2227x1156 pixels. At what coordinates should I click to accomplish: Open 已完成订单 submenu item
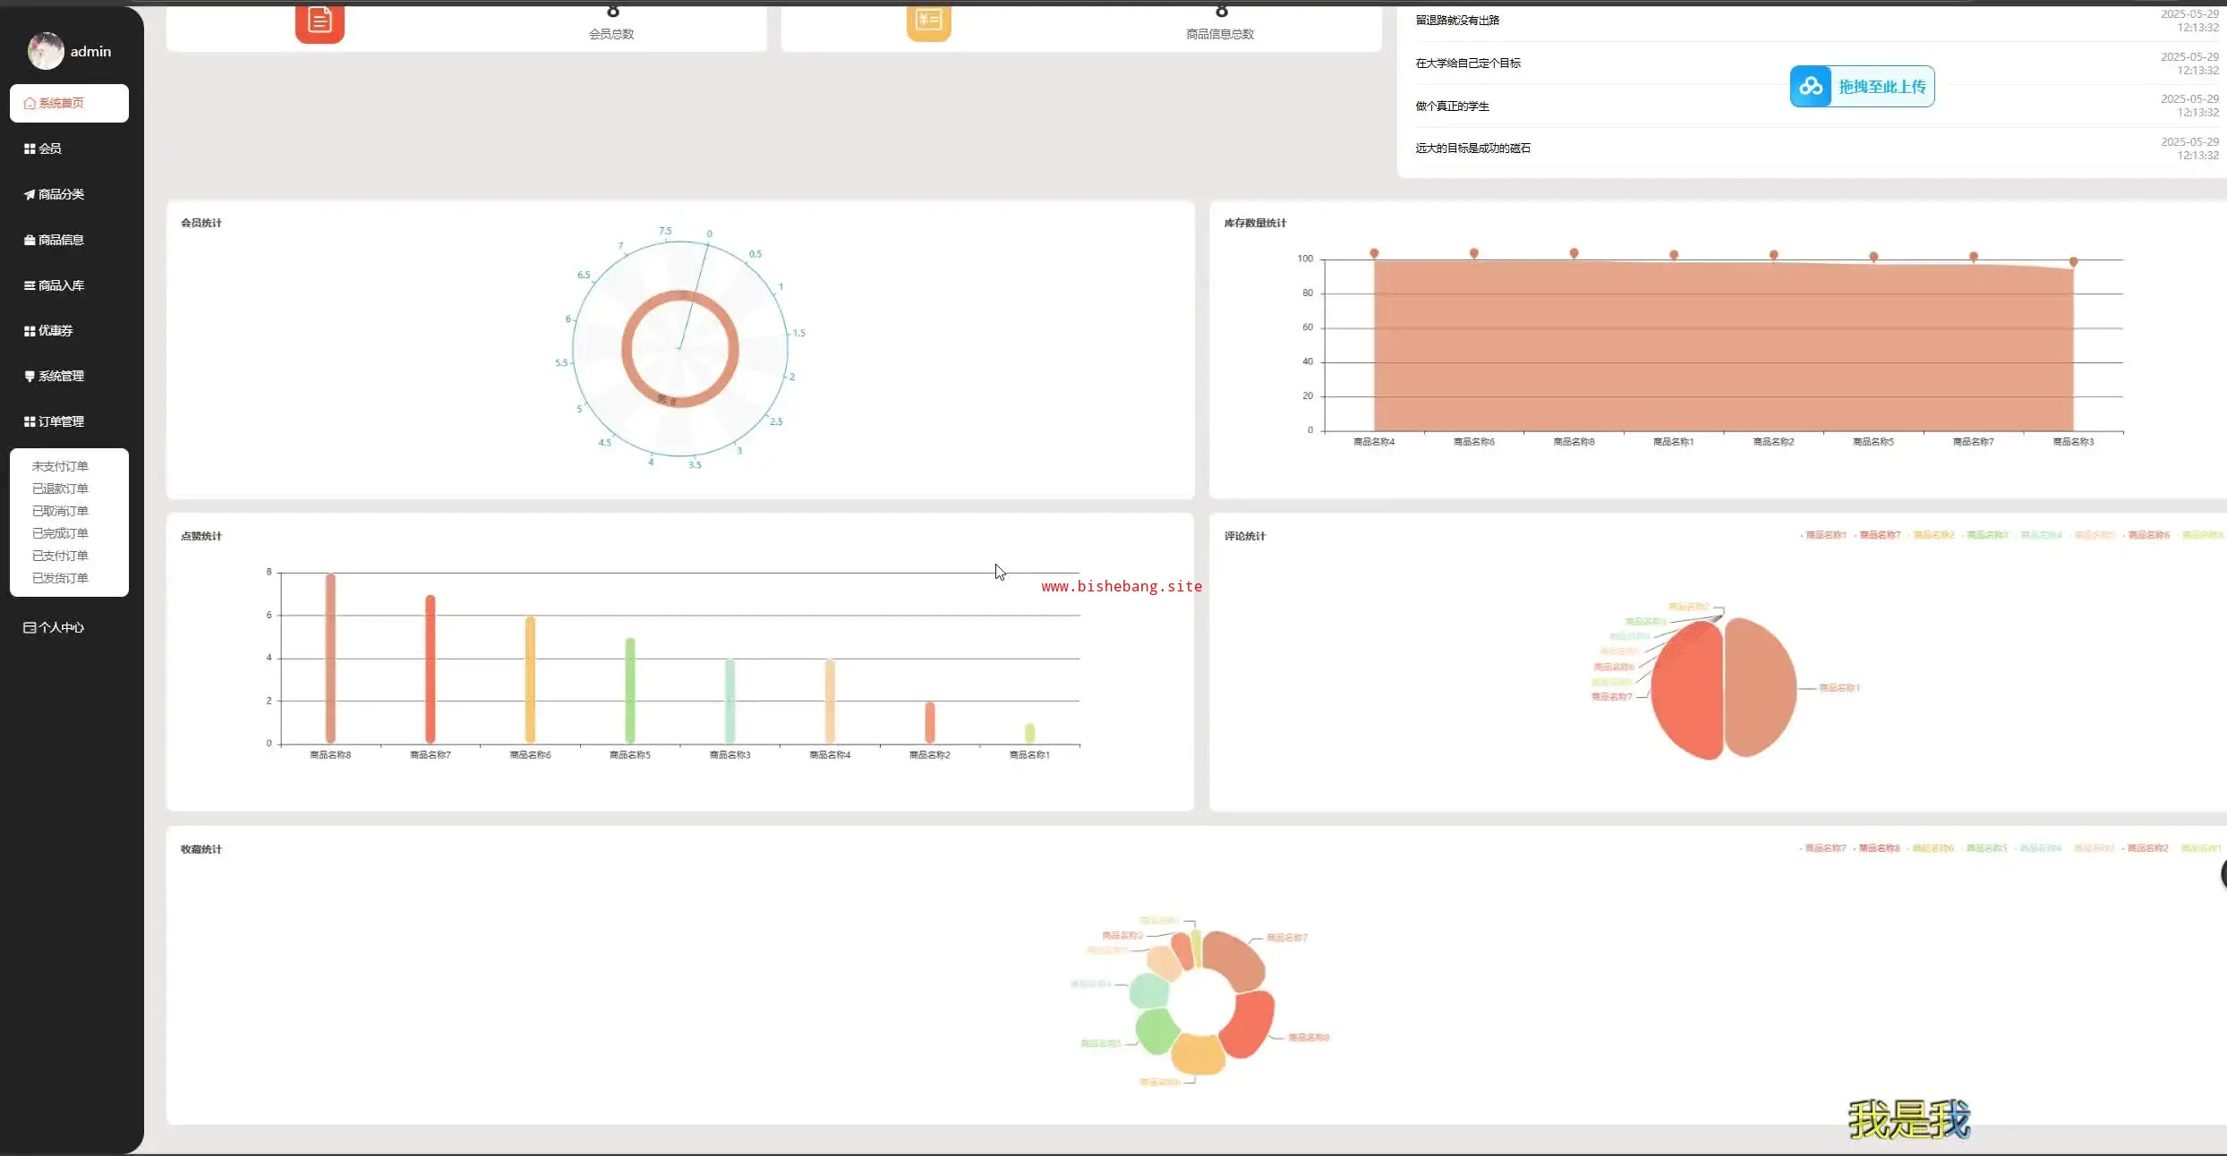pyautogui.click(x=60, y=533)
